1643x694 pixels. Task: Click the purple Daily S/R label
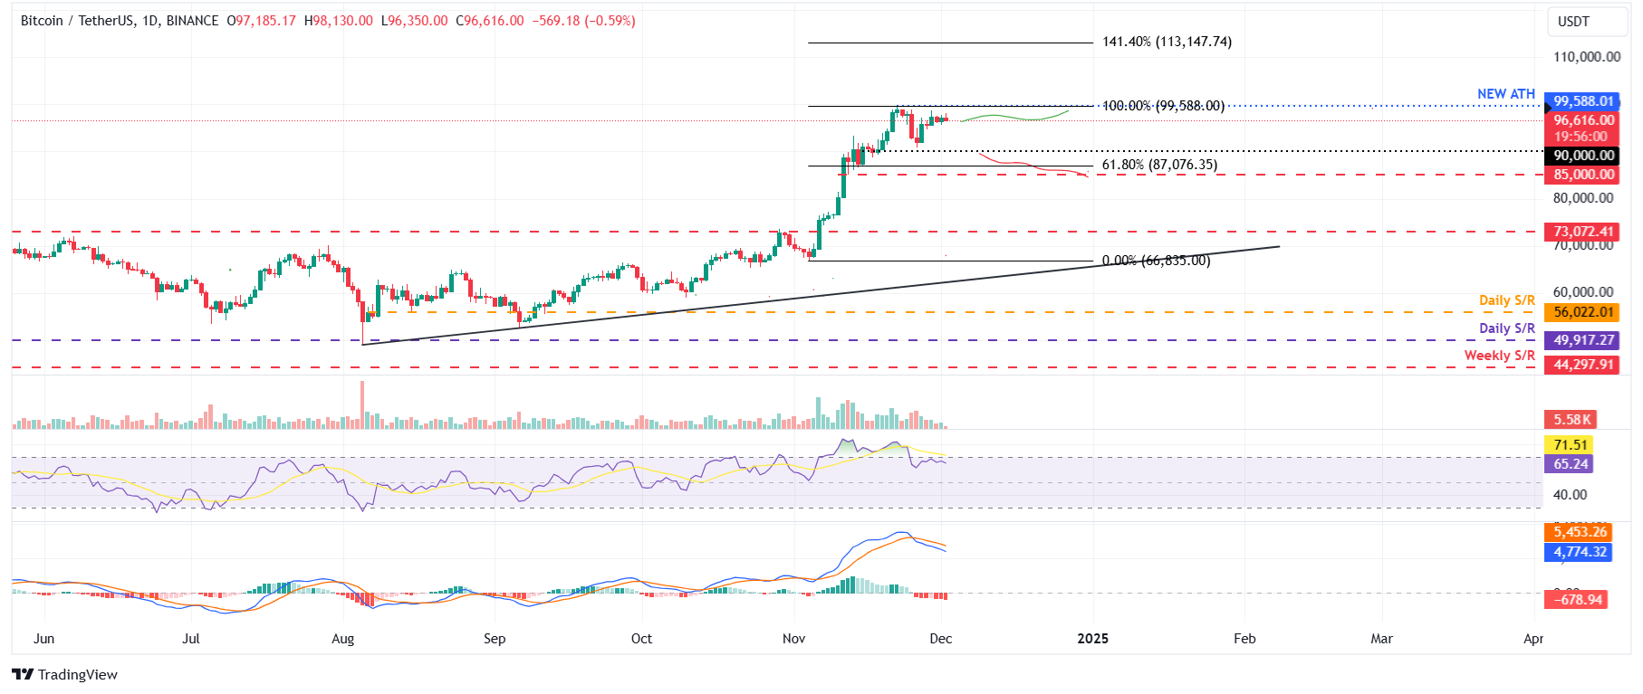pos(1507,328)
